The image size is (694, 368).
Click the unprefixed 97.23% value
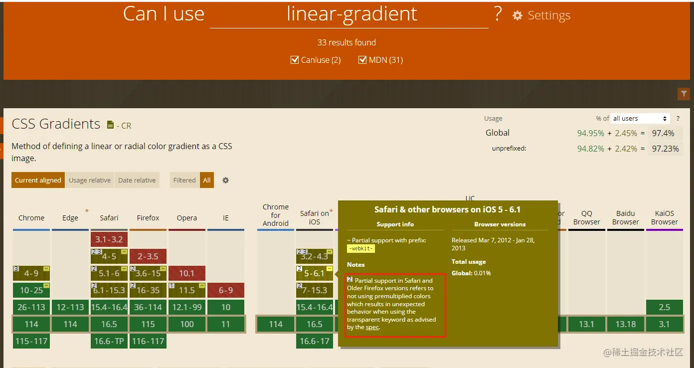665,149
